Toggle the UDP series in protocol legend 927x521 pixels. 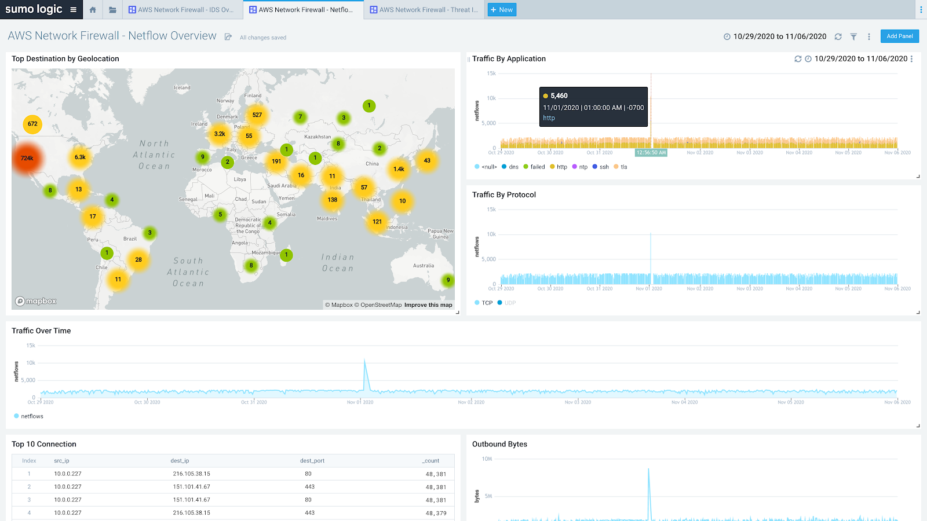506,303
